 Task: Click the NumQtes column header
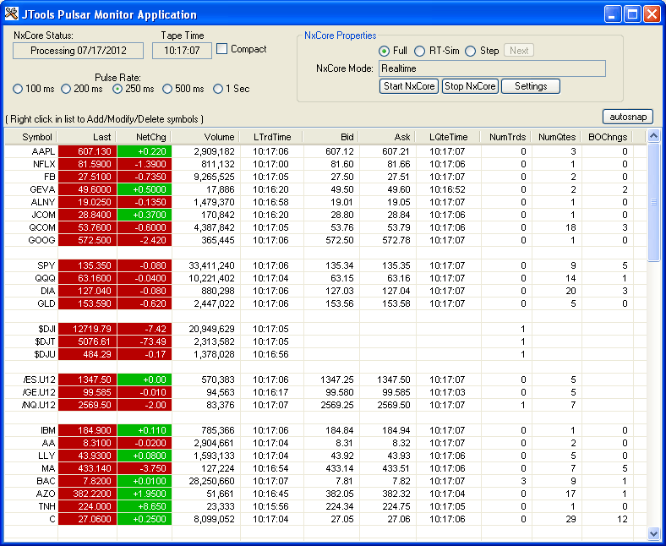[x=557, y=137]
